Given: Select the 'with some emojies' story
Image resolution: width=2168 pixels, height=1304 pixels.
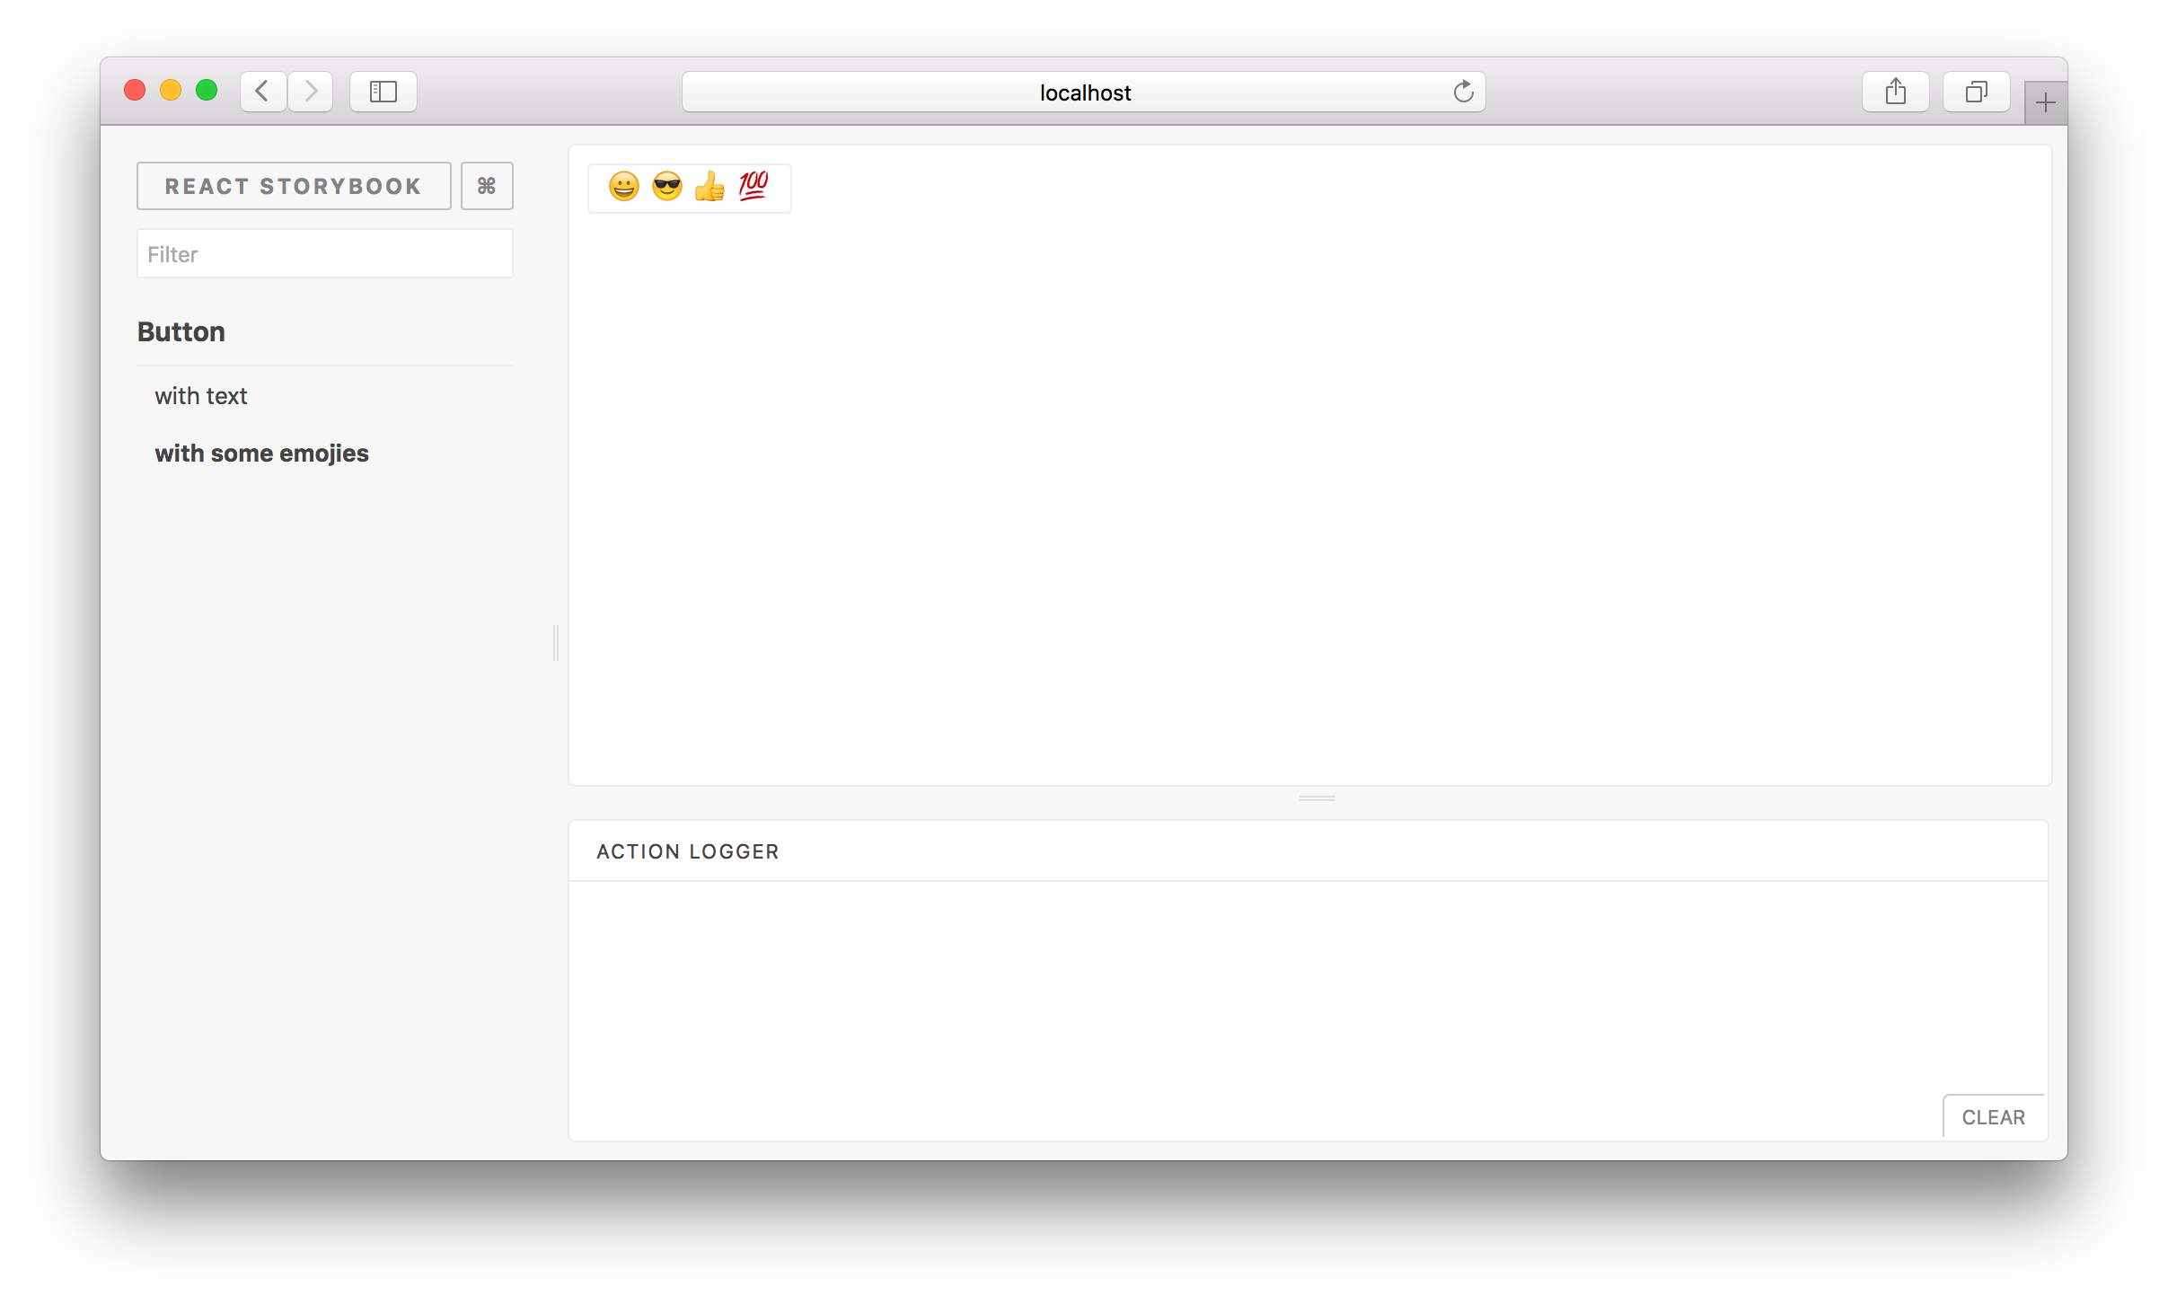Looking at the screenshot, I should [261, 454].
